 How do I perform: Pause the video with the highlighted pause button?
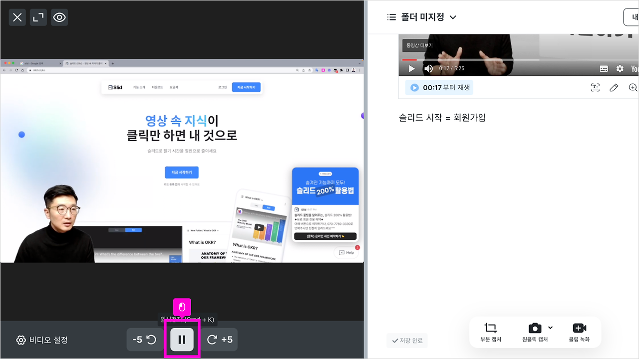click(x=182, y=340)
